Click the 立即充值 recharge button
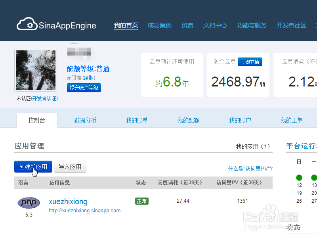Screen dimensions: 317x238 click(x=250, y=62)
